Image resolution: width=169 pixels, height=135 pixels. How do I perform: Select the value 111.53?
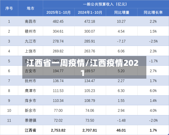pyautogui.click(x=58, y=91)
